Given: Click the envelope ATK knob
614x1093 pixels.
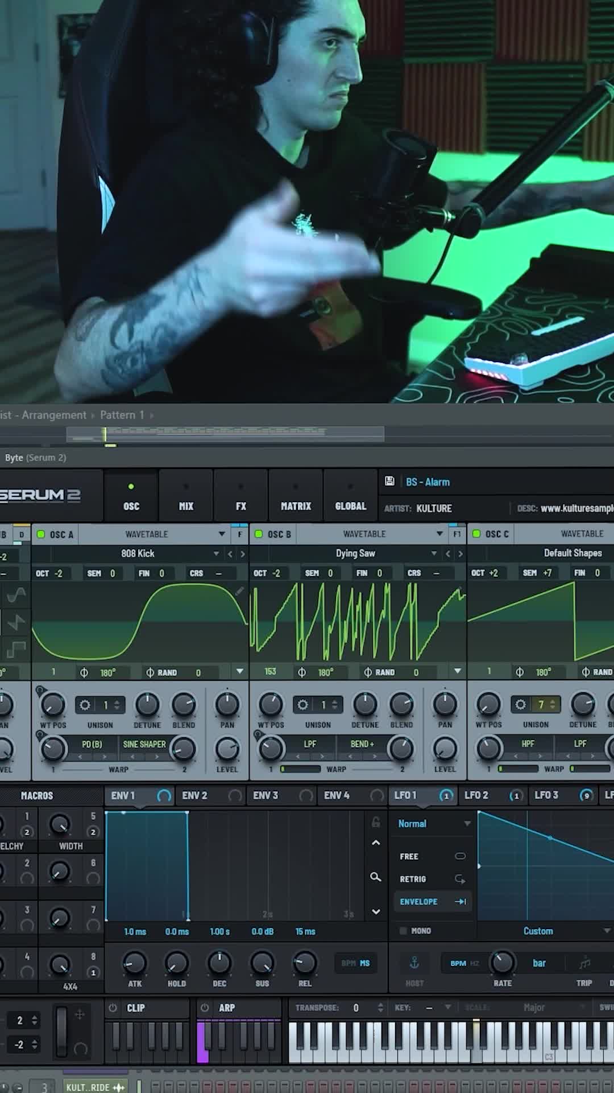Looking at the screenshot, I should point(135,963).
